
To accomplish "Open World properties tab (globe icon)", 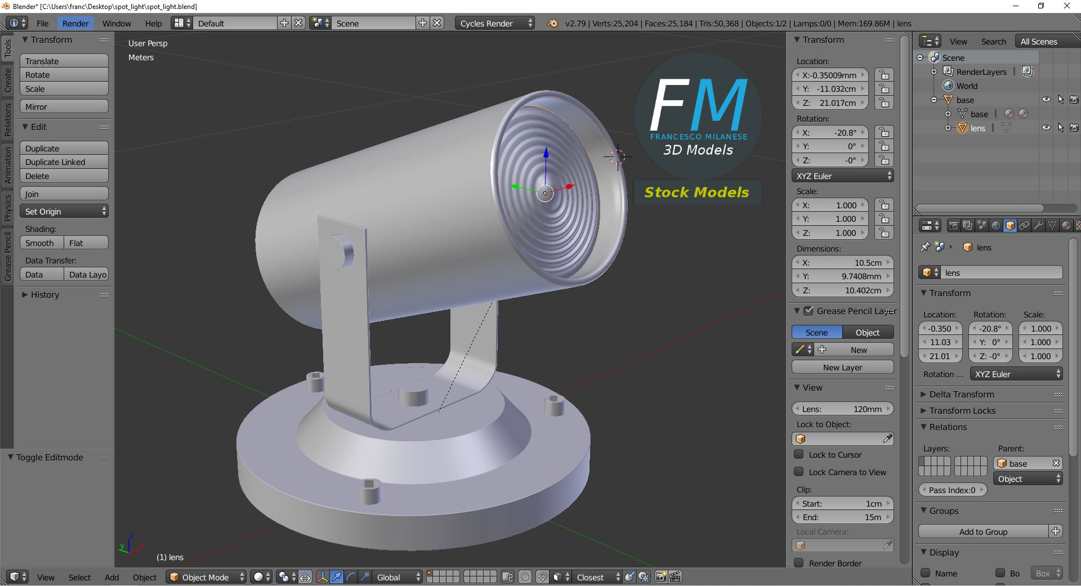I will [996, 226].
